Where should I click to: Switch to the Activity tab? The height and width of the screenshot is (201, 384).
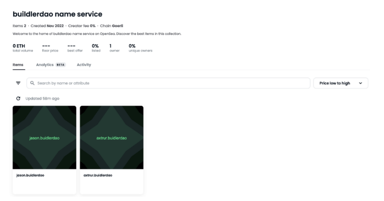(x=84, y=65)
